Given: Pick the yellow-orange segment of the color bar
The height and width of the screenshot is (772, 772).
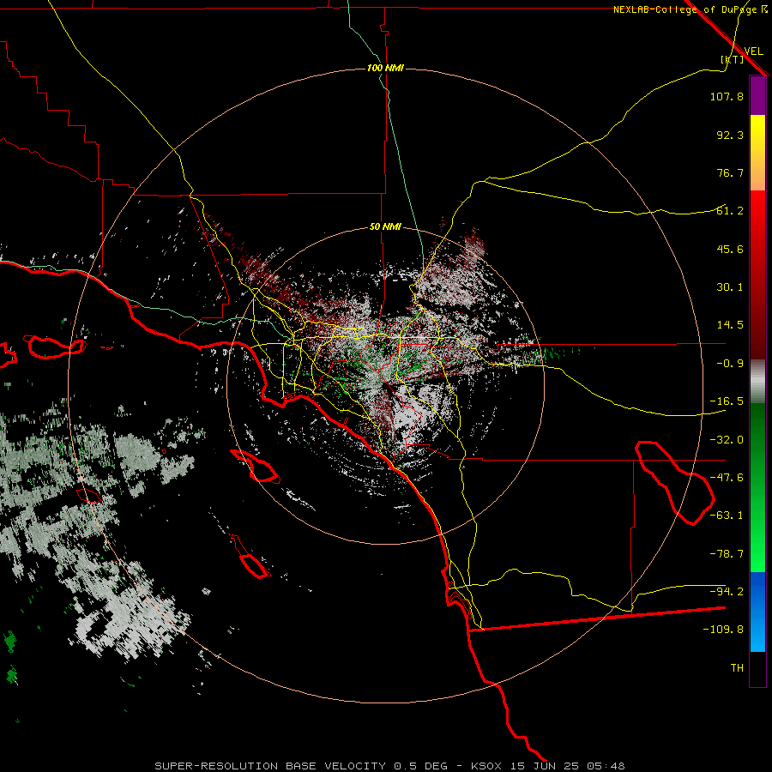Looking at the screenshot, I should [757, 153].
